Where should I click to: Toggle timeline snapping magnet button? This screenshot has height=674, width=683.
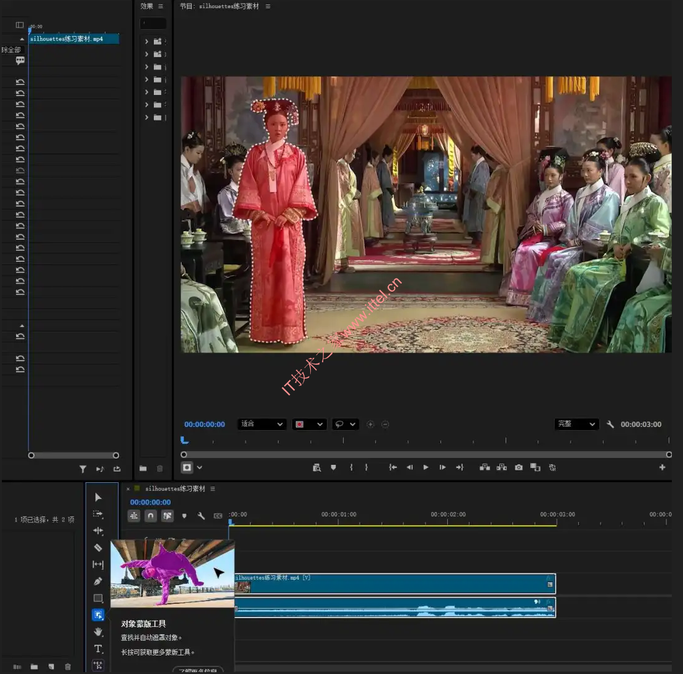[x=151, y=516]
